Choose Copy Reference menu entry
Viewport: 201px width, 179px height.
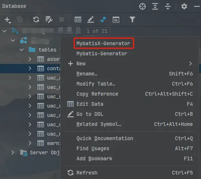130,94
